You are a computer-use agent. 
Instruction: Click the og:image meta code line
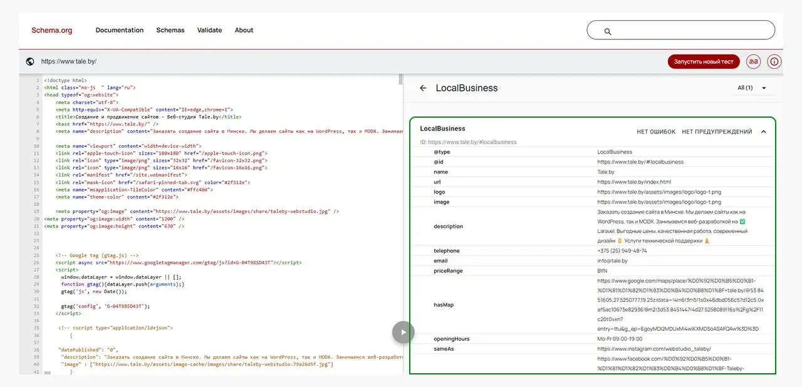(197, 212)
